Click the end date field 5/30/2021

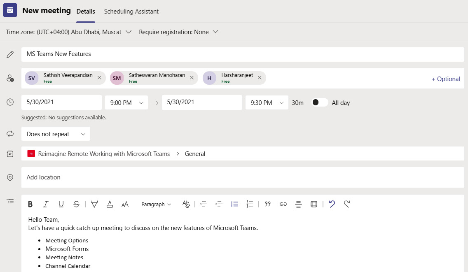pos(202,102)
